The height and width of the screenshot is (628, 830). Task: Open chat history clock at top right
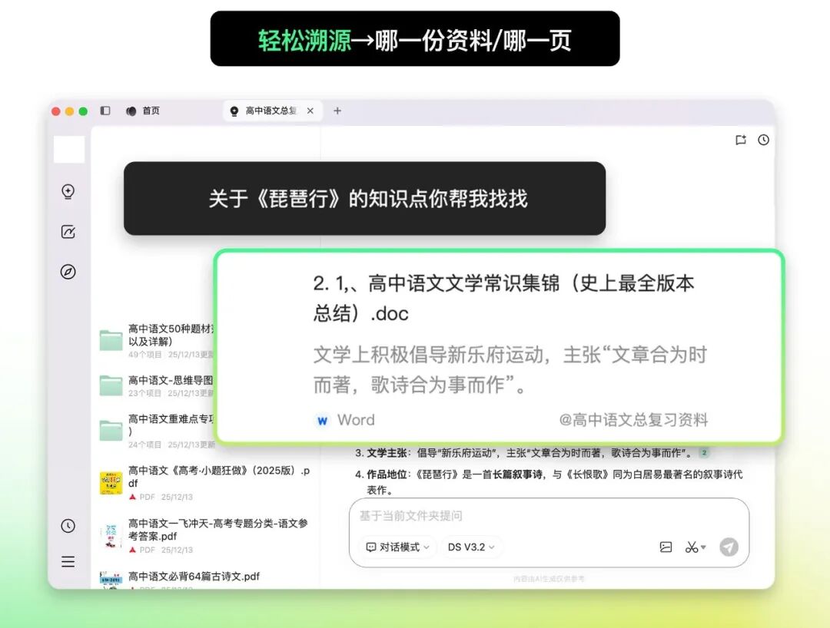(x=763, y=140)
